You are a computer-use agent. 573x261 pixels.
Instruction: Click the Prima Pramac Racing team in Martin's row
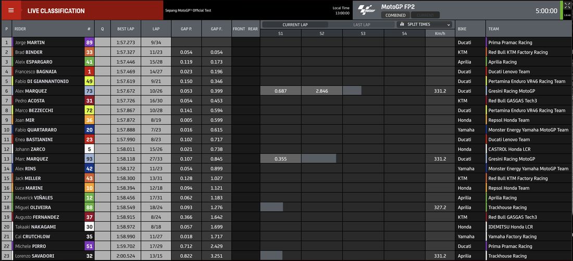click(x=510, y=42)
